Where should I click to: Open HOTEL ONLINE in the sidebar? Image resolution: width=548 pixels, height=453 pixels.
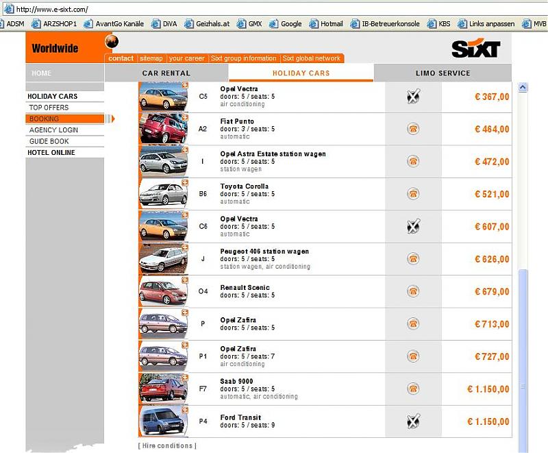pos(64,152)
